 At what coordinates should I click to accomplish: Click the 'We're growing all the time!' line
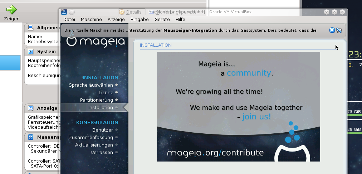click(x=219, y=92)
